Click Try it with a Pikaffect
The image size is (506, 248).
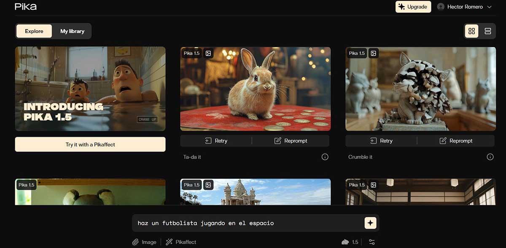[90, 144]
